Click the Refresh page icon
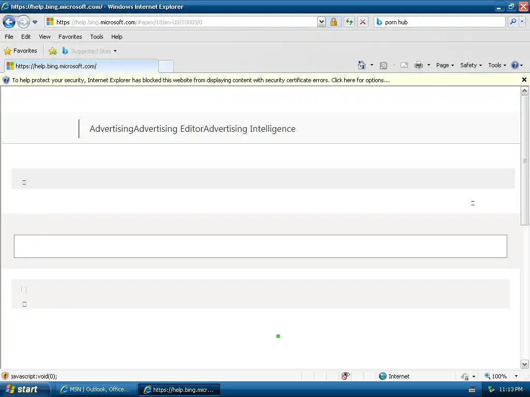530x397 pixels. point(349,22)
